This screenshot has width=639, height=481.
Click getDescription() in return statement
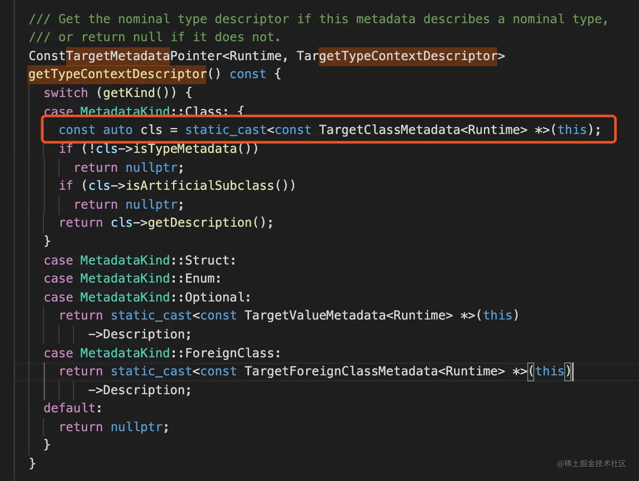coord(207,222)
